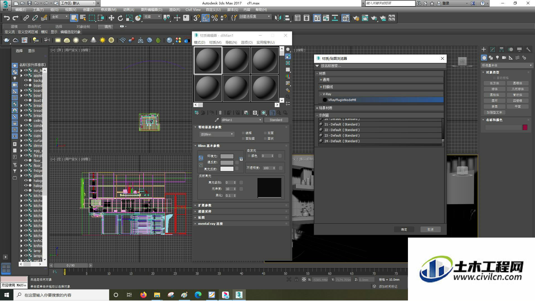Open File Explorer from the taskbar
The image size is (535, 301).
[157, 295]
